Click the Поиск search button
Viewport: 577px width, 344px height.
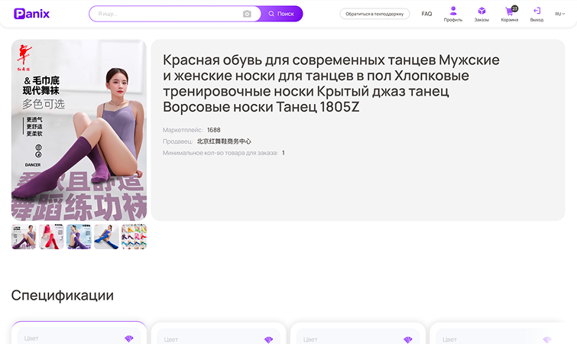click(281, 14)
